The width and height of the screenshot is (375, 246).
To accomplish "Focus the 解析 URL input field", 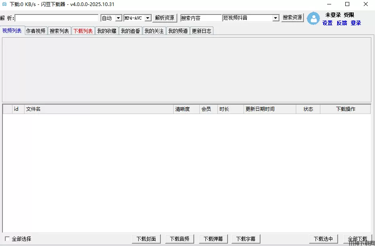I will click(x=57, y=18).
